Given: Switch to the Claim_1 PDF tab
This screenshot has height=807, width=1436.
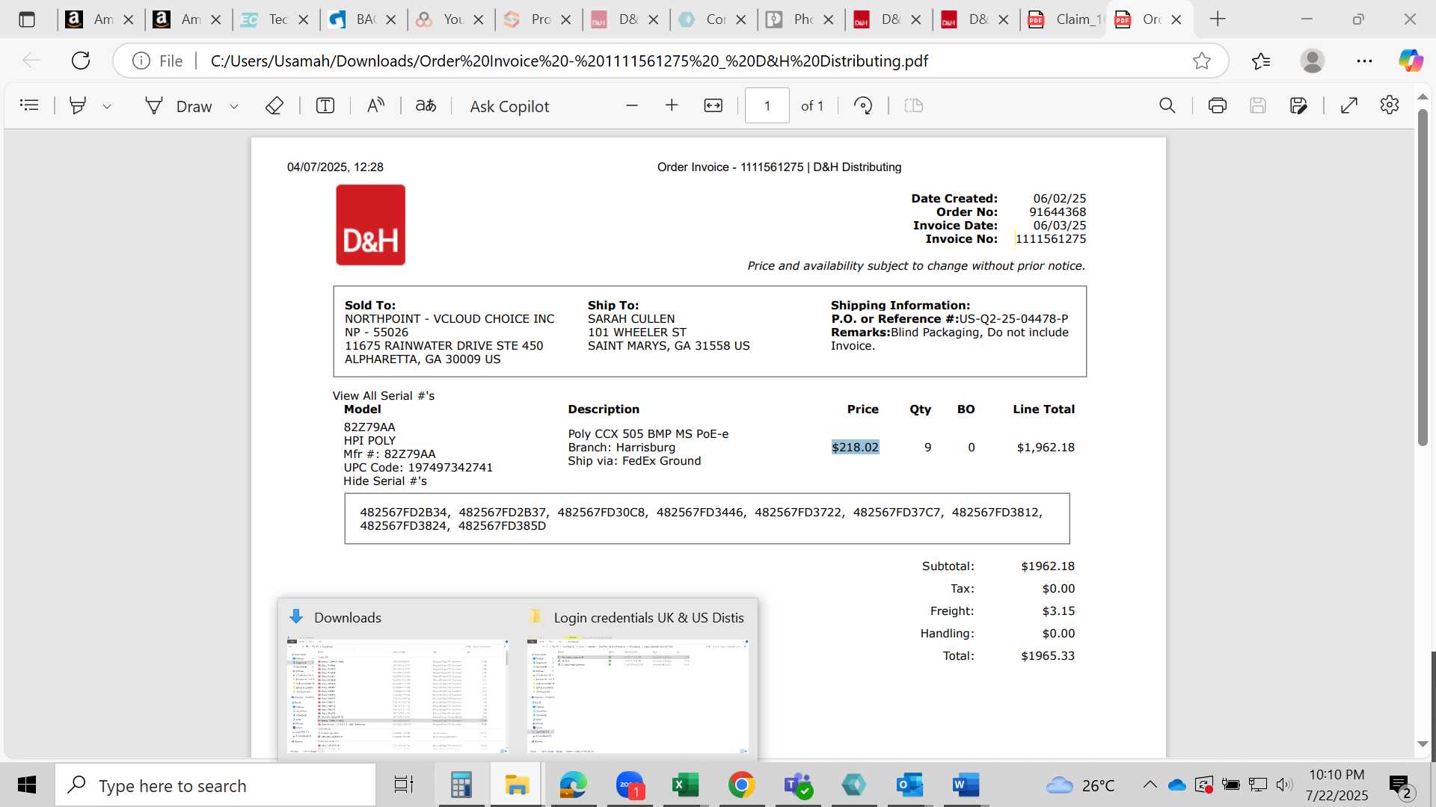Looking at the screenshot, I should (x=1066, y=19).
